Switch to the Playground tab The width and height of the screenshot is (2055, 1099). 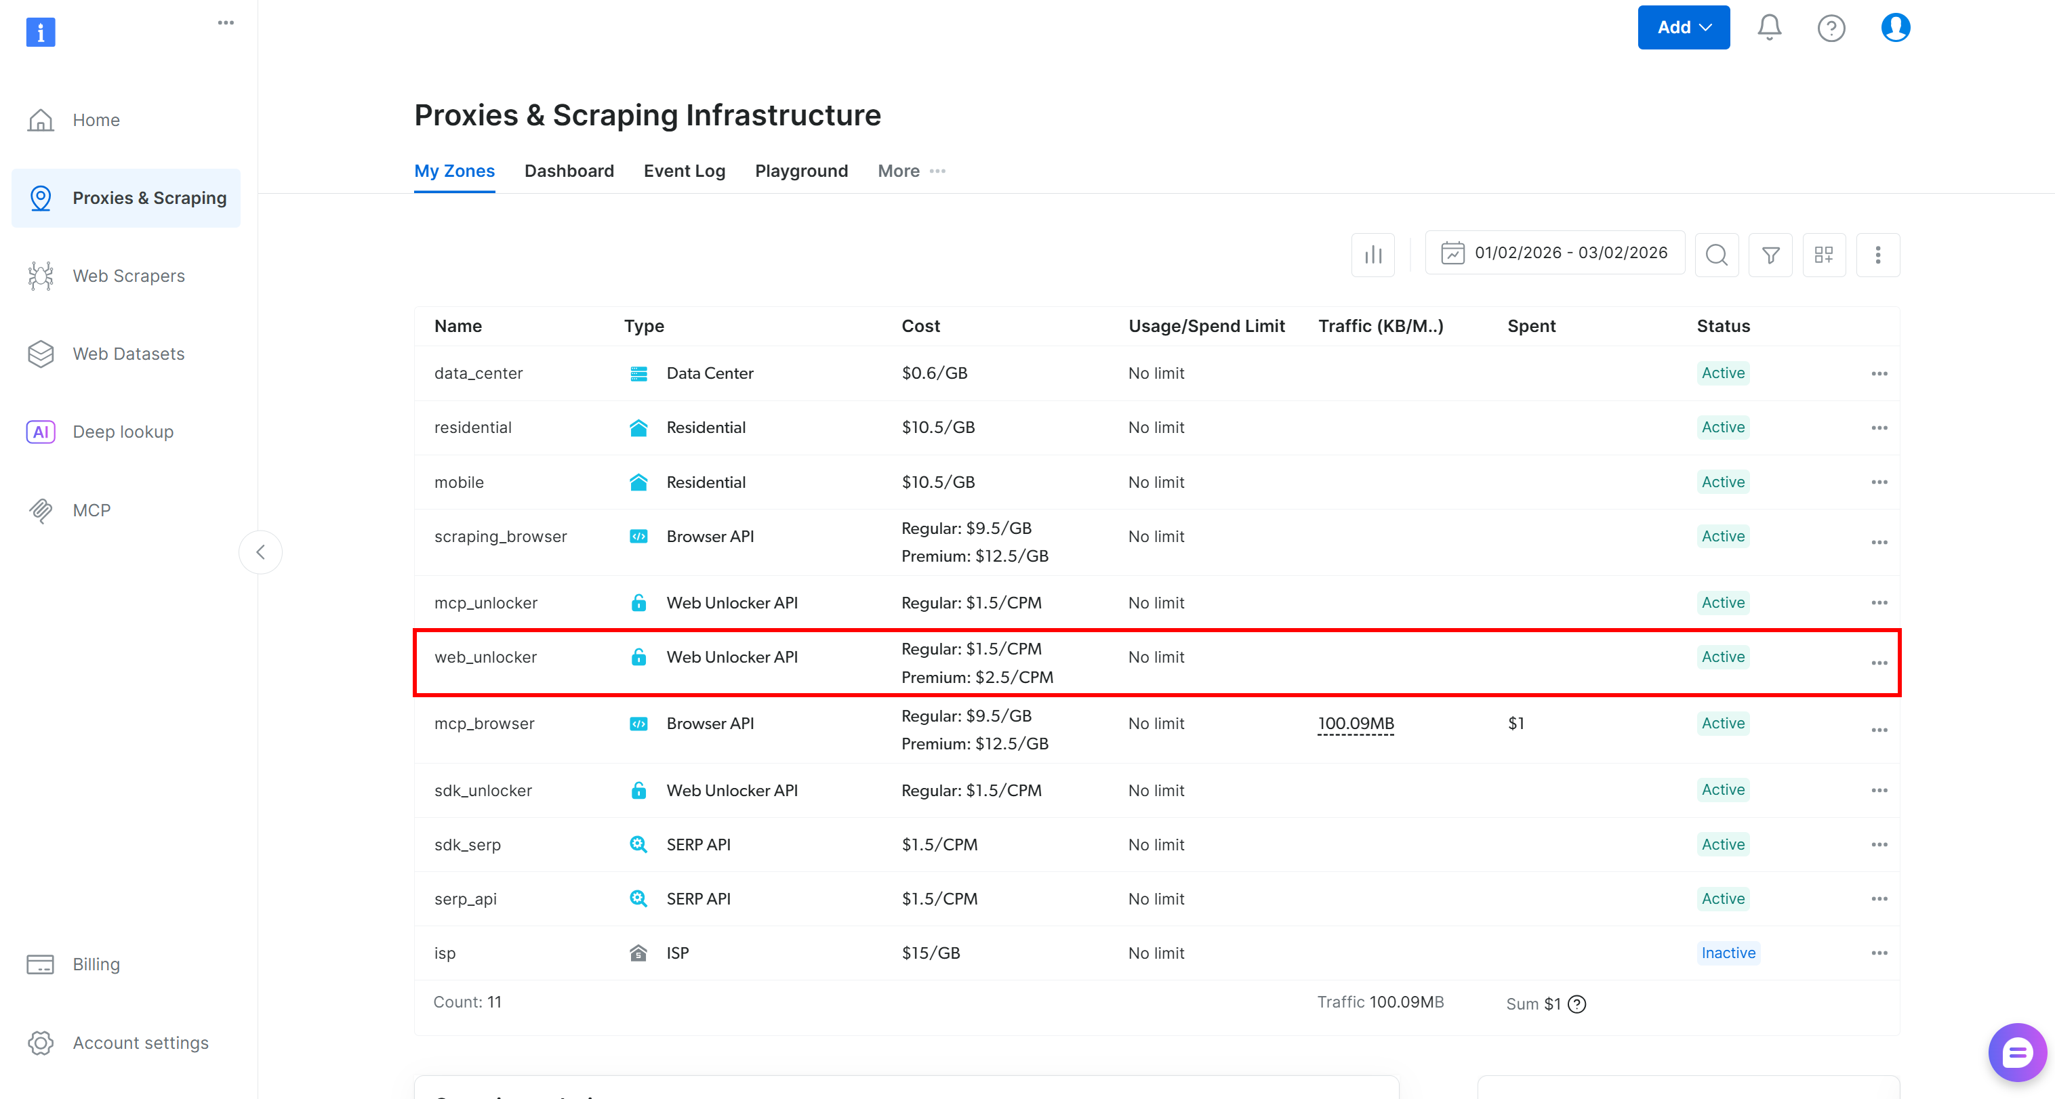[x=801, y=171]
